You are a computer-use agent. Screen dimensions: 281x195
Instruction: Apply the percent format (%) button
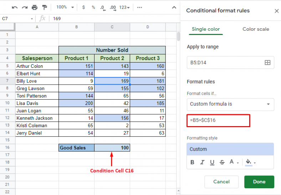click(93, 7)
